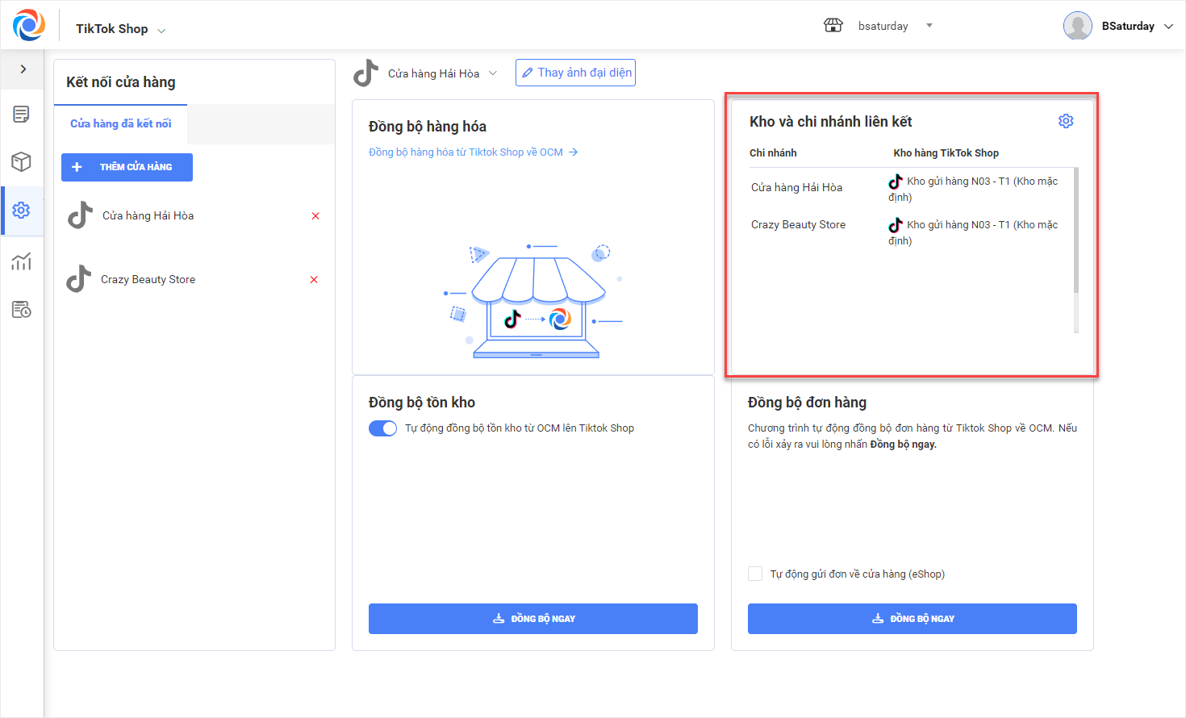The image size is (1186, 718).
Task: Open Đồng bộ hàng hóa từ Tiktok Shop link
Action: point(473,152)
